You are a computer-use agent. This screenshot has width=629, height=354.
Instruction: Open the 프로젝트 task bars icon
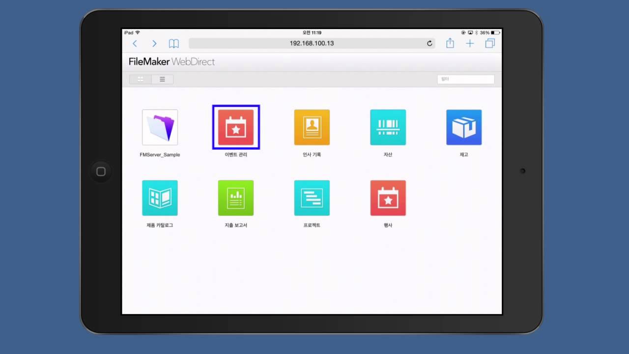point(312,198)
